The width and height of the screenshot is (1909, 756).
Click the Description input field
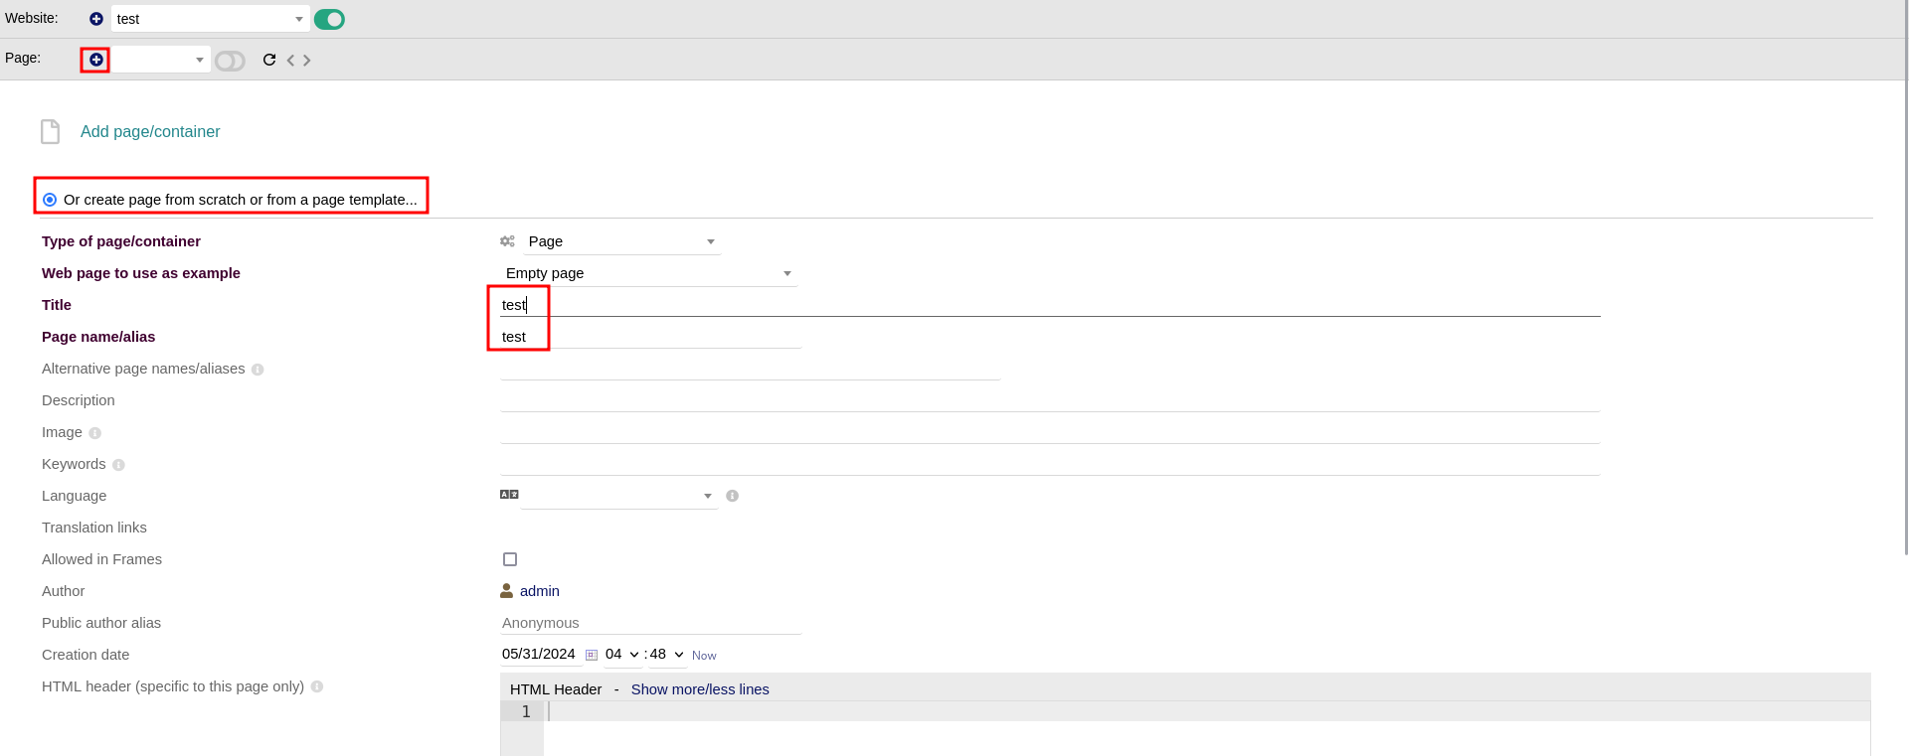point(1049,400)
